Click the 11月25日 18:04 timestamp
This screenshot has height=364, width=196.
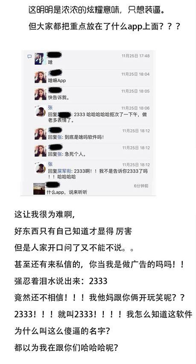tap(136, 74)
